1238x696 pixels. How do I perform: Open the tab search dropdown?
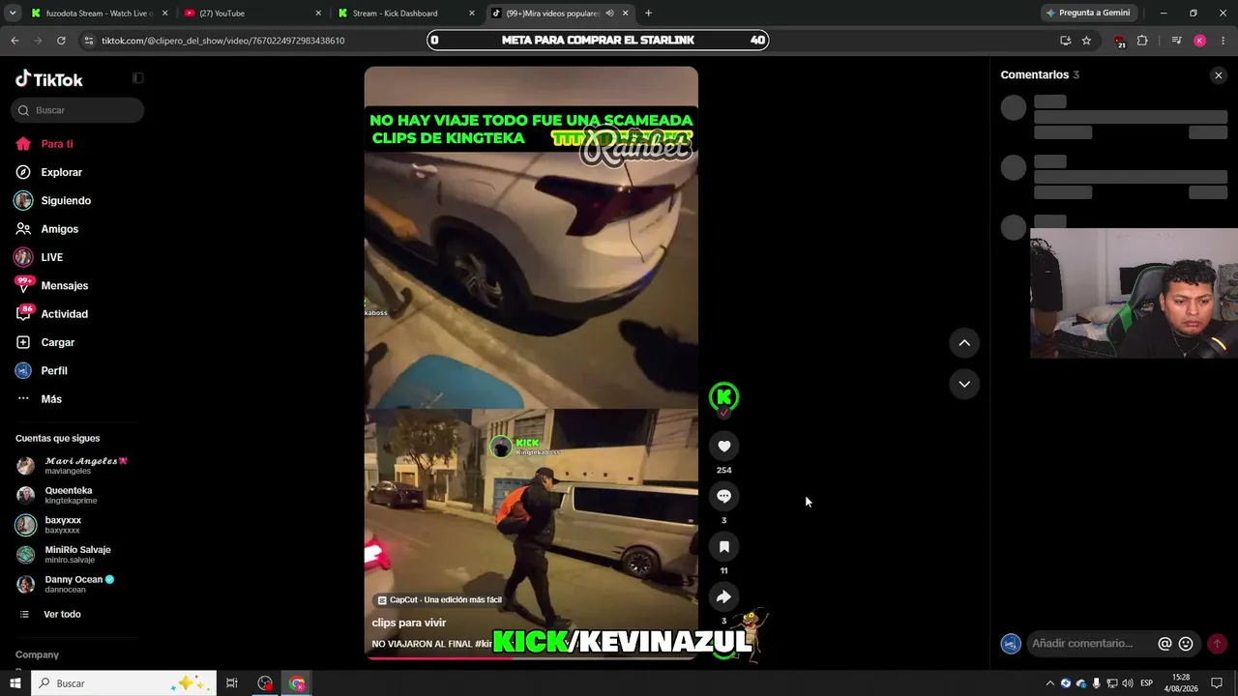click(x=13, y=14)
